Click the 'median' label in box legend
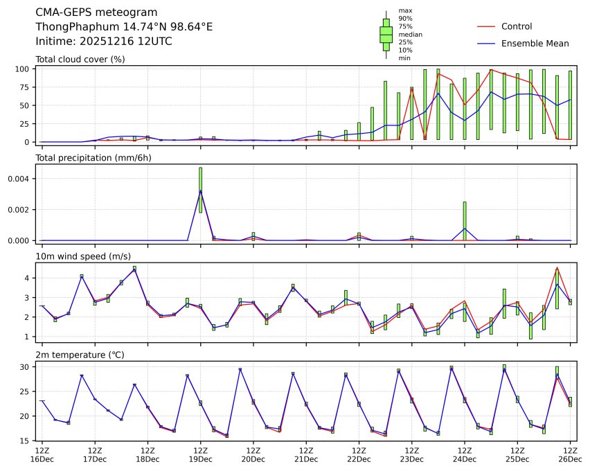This screenshot has height=471, width=590. (410, 34)
